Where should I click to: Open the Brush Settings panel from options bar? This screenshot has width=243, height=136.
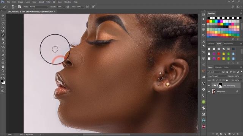coord(19,7)
